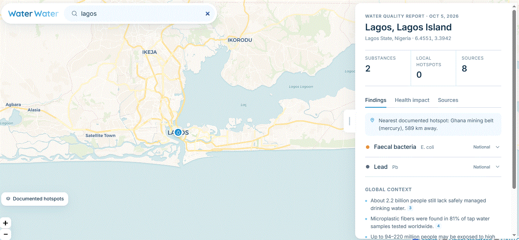Zoom out on the map
Viewport: 519px width, 240px height.
click(5, 234)
